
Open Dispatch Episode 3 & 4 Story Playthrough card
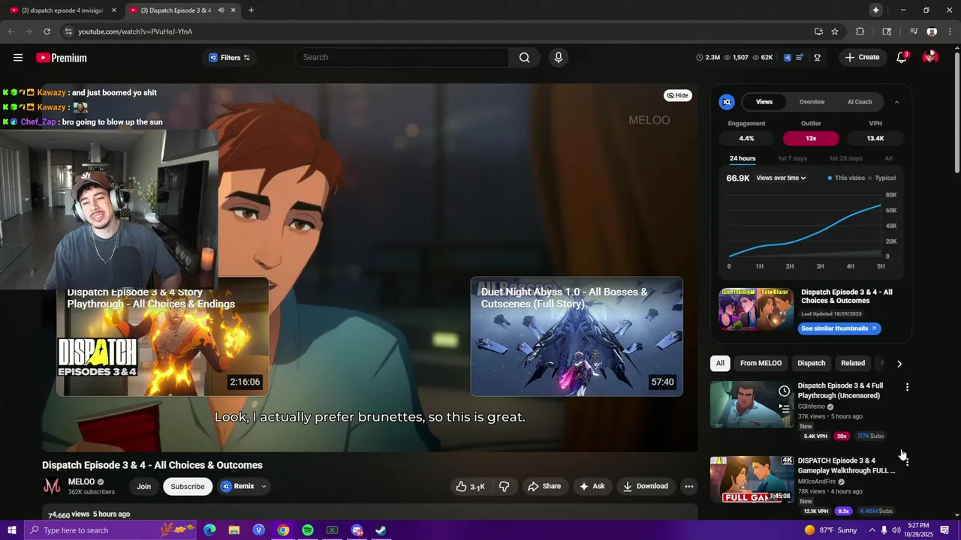(162, 337)
